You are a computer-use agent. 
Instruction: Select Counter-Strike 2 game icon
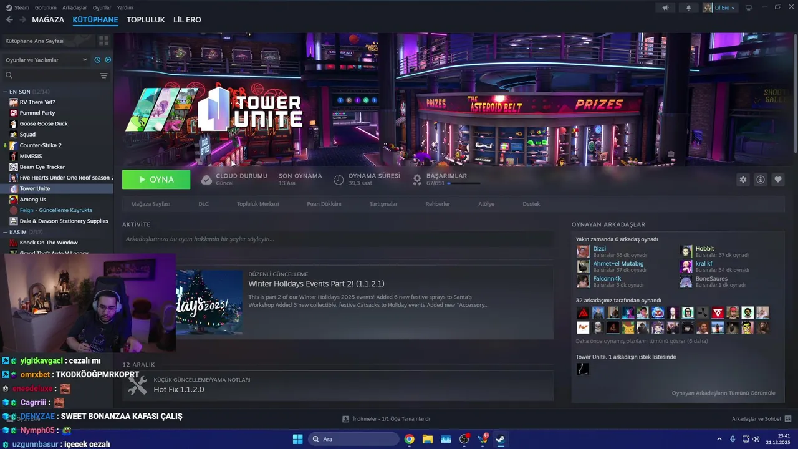14,145
